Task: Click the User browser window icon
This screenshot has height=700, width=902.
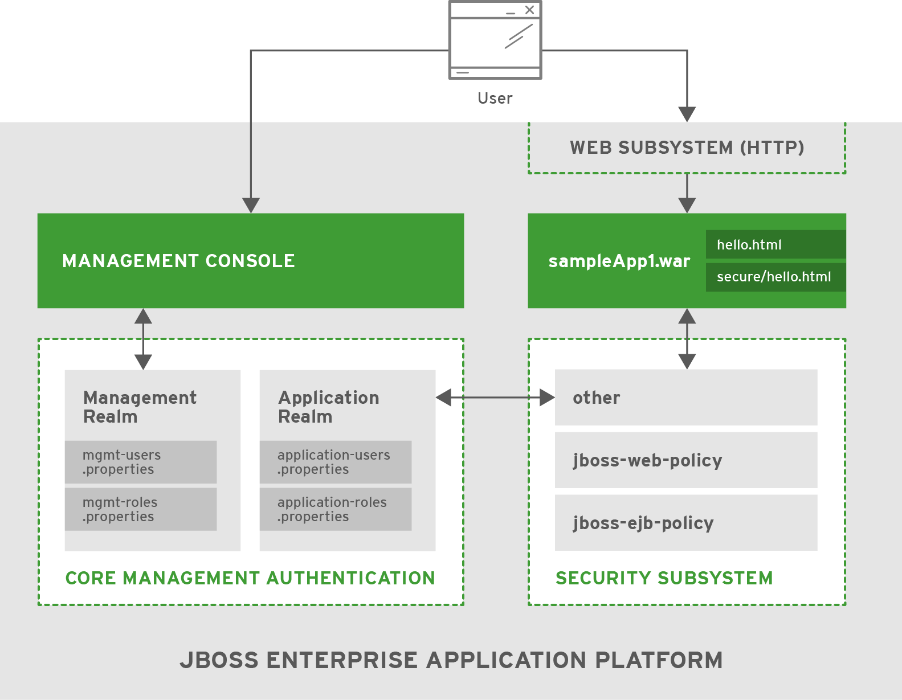Action: (x=495, y=40)
